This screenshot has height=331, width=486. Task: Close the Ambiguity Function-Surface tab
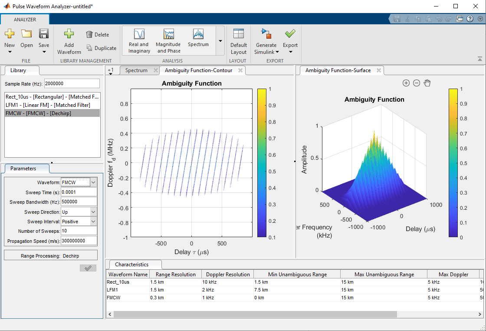pyautogui.click(x=378, y=70)
